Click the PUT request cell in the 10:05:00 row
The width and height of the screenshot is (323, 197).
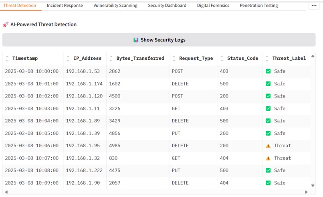point(176,133)
